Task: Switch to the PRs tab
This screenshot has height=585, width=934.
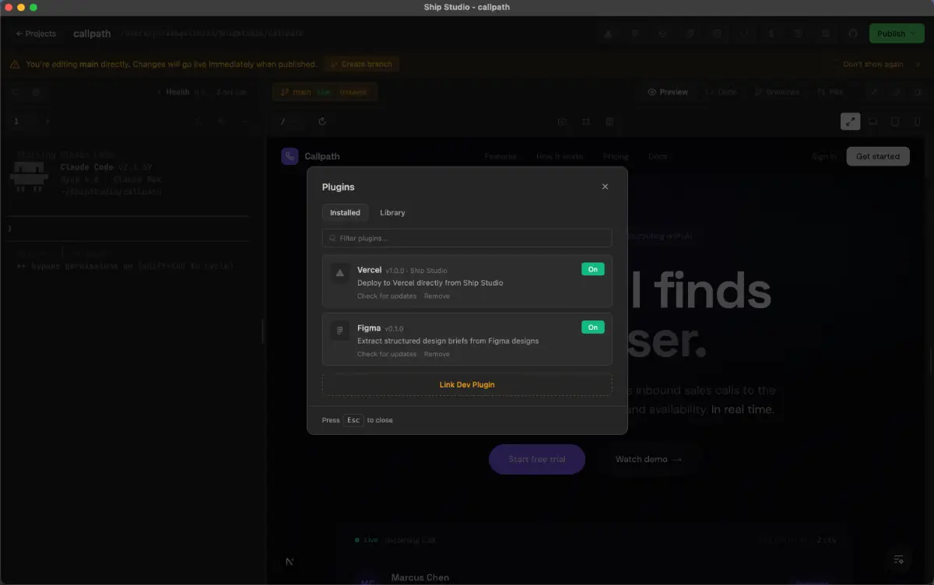Action: point(830,92)
